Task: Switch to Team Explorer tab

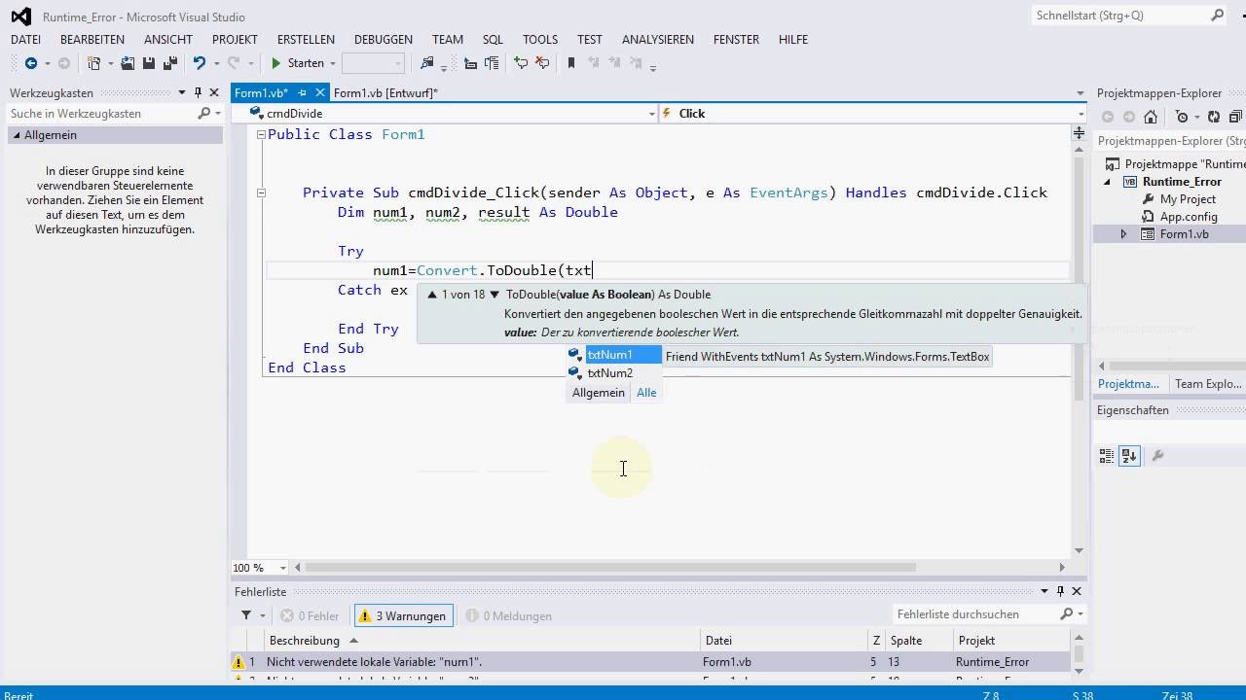Action: (x=1208, y=384)
